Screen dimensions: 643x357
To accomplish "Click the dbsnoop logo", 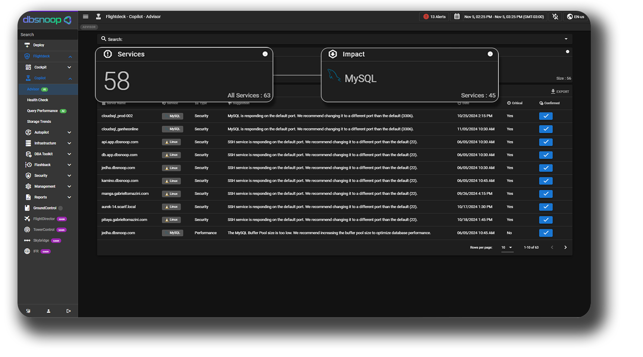I will 47,20.
